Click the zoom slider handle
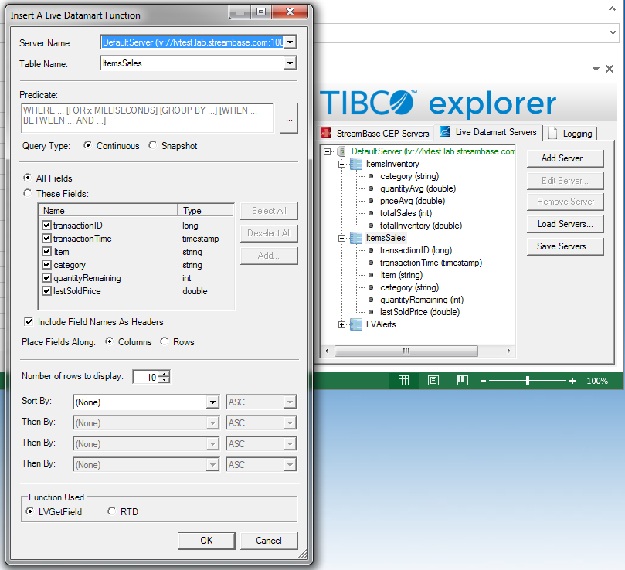 pyautogui.click(x=527, y=381)
